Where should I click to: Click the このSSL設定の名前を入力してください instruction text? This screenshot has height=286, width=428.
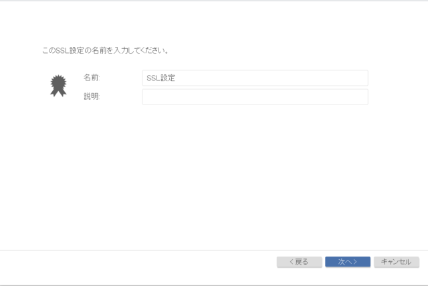105,51
